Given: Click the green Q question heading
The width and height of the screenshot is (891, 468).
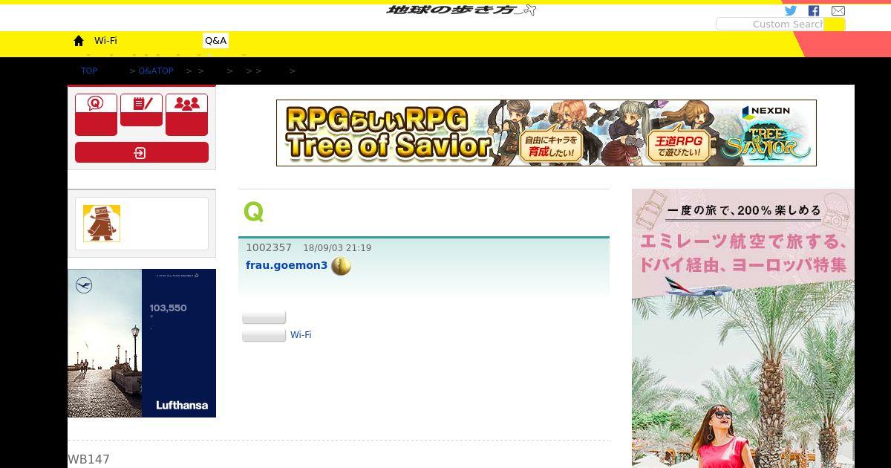Looking at the screenshot, I should coord(253,212).
